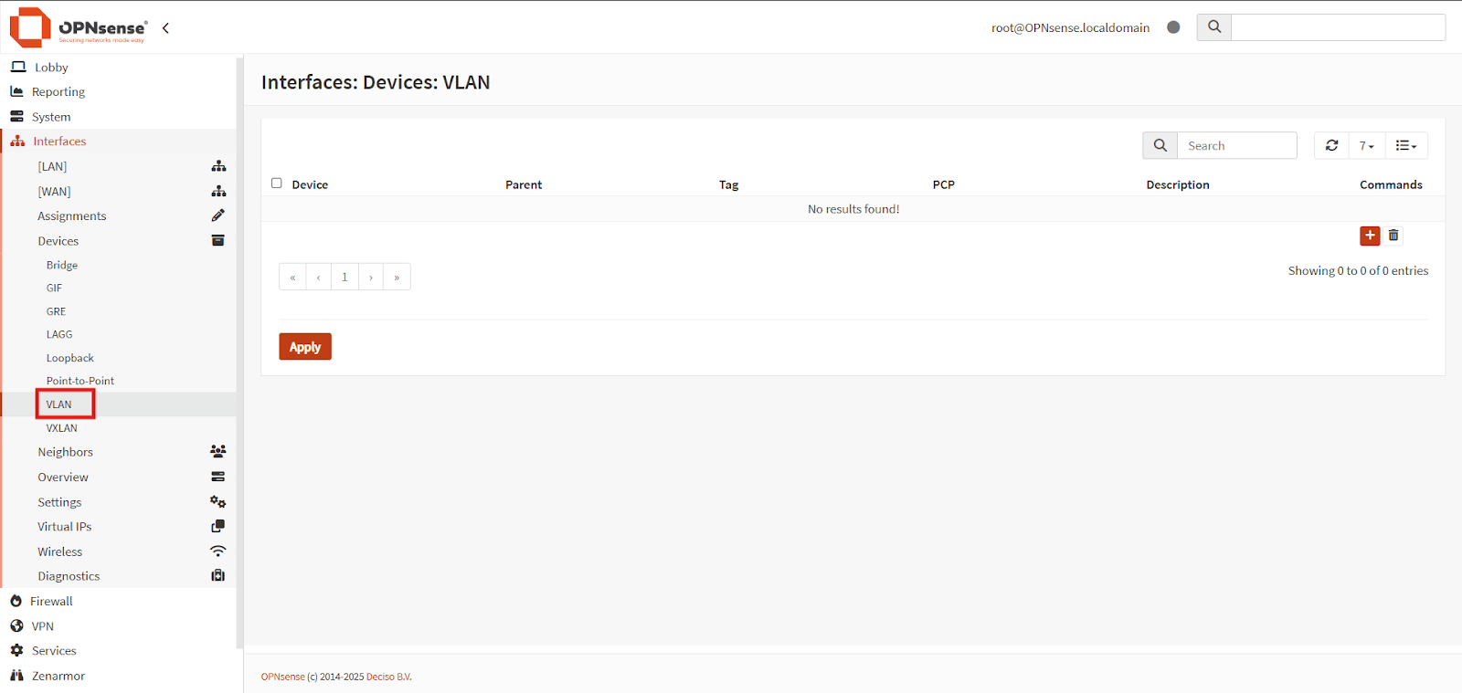
Task: Click the VLAN table search magnifier icon
Action: click(x=1160, y=145)
